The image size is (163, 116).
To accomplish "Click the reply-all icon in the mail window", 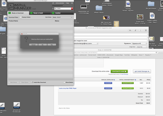I will point(130,30).
